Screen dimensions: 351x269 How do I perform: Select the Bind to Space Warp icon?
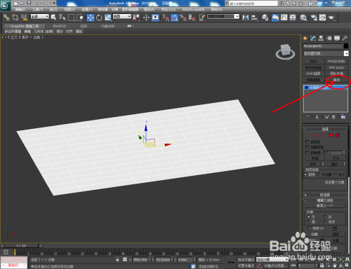24,18
